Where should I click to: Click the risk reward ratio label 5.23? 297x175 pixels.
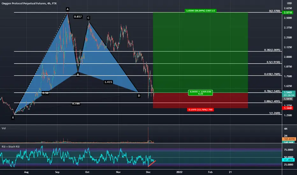200,94
